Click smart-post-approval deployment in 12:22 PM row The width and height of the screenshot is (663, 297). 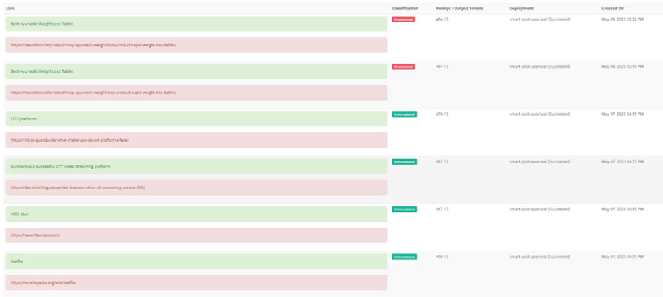[x=540, y=19]
